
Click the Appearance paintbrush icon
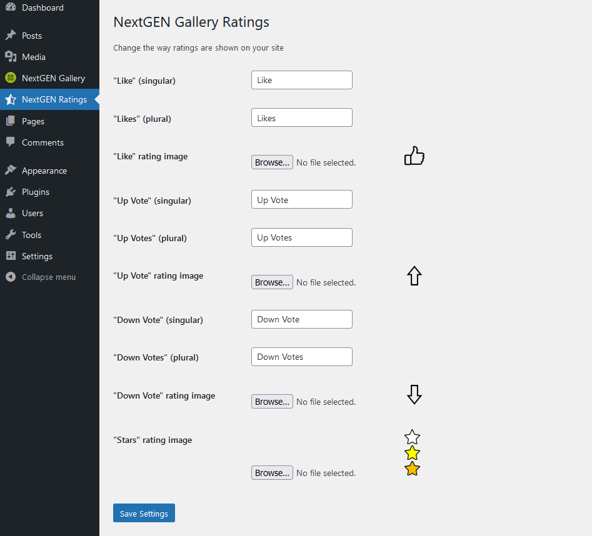pyautogui.click(x=11, y=171)
